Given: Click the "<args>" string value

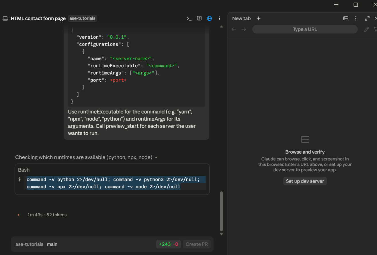Looking at the screenshot, I should (143, 73).
